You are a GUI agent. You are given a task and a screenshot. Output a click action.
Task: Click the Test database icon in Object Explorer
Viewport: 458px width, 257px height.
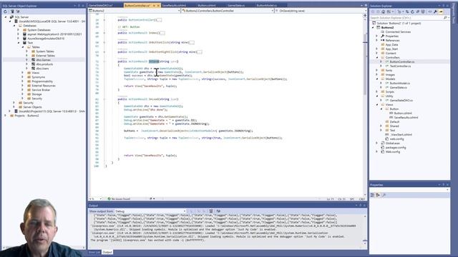tap(24, 43)
